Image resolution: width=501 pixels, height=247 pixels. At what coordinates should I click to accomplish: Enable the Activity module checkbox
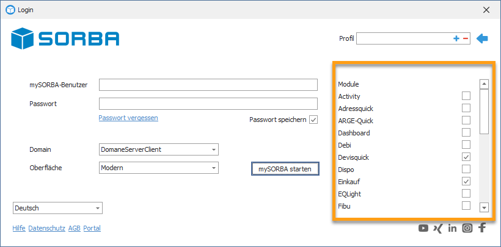pos(466,96)
